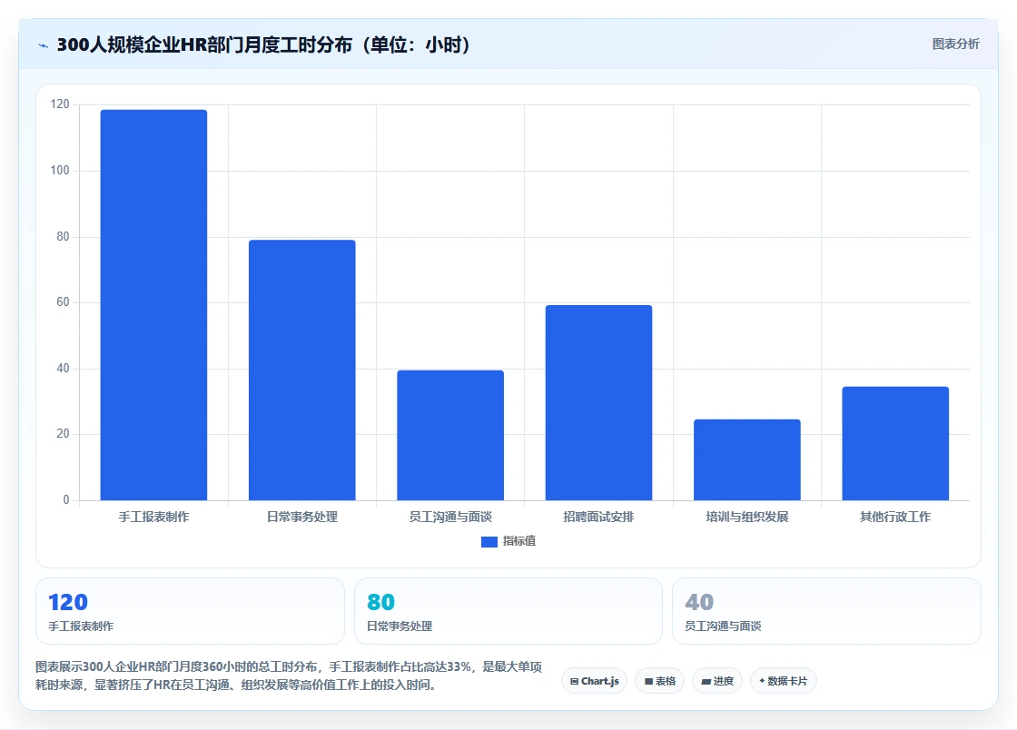Screen dimensions: 1017x730
Task: Click the 培训与组织发展 x-axis label
Action: [747, 517]
